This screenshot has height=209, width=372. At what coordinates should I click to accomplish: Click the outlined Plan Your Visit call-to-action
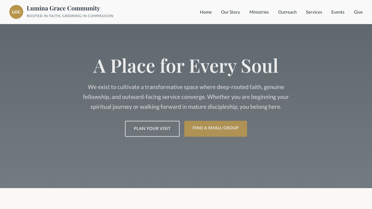point(152,129)
